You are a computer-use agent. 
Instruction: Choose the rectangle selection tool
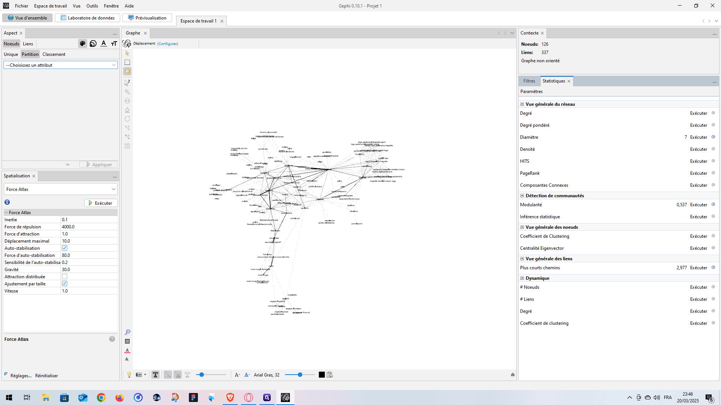(127, 62)
